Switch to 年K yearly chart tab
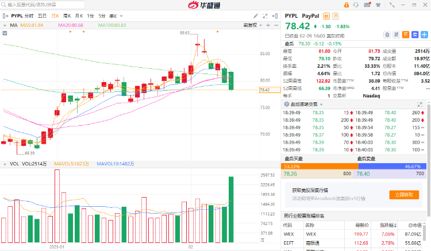Screen dimensions: 431x251 113,16
